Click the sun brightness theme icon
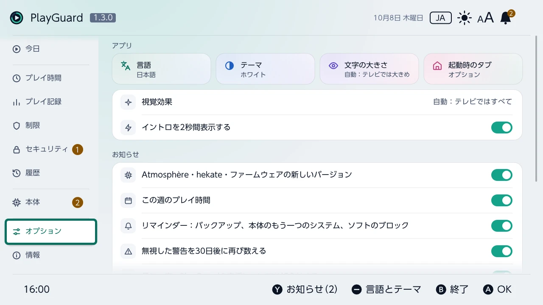 [x=465, y=18]
